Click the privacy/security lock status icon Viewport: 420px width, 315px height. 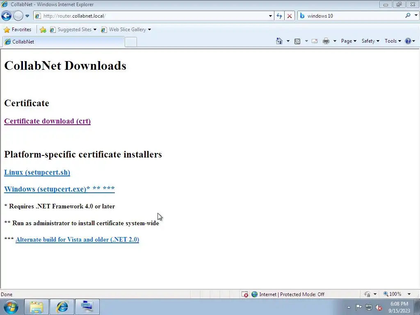point(367,294)
